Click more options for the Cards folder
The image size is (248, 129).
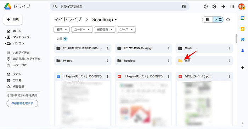coord(229,48)
